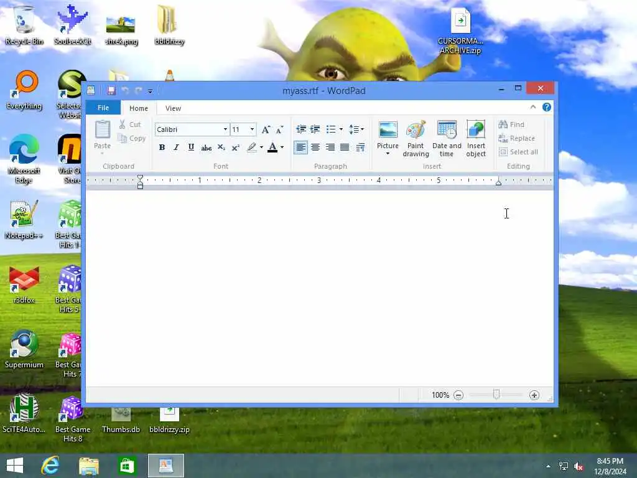Grow font size
Image resolution: width=637 pixels, height=478 pixels.
(x=266, y=129)
